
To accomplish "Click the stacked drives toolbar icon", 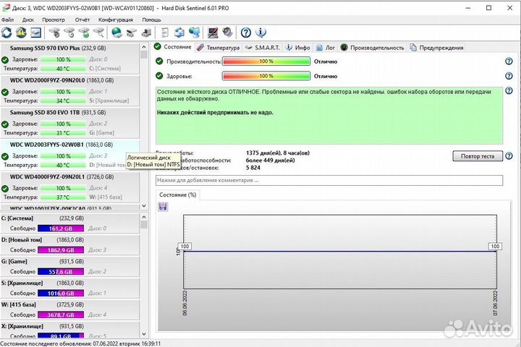I will 132,33.
